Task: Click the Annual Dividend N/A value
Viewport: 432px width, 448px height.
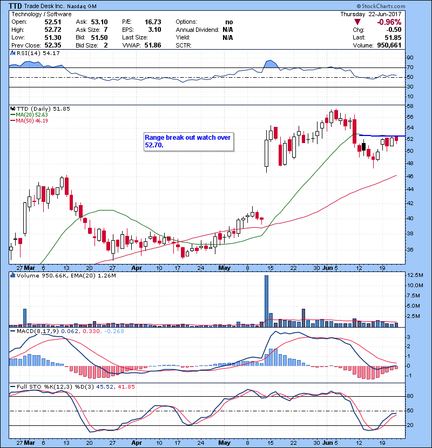Action: pyautogui.click(x=227, y=30)
